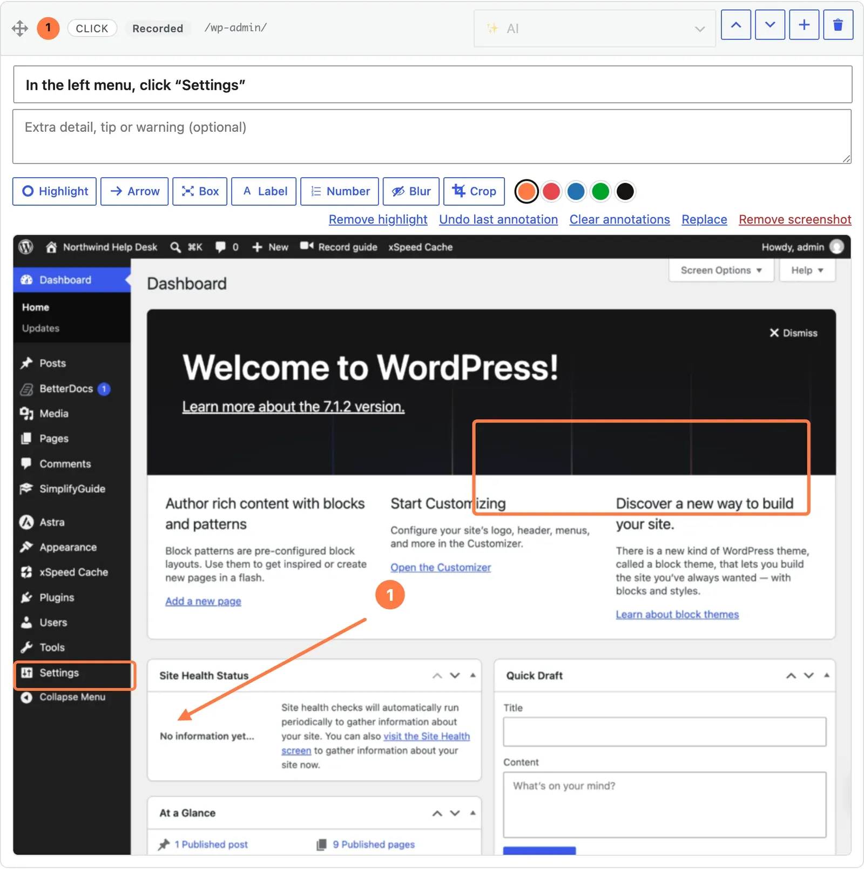The image size is (864, 869).
Task: Delete this step using the trash icon
Action: click(838, 25)
